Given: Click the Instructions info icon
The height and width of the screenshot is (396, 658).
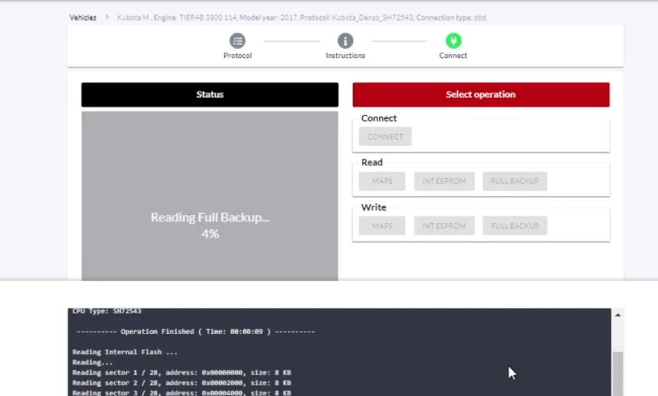Looking at the screenshot, I should (345, 41).
